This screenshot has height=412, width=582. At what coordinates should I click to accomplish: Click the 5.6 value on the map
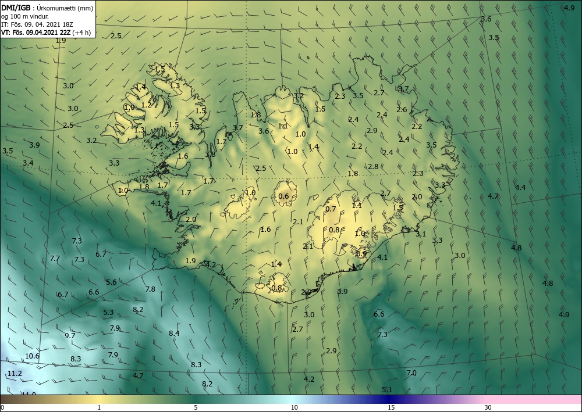point(111,282)
